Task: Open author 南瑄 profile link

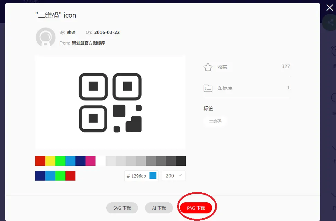Action: (71, 32)
